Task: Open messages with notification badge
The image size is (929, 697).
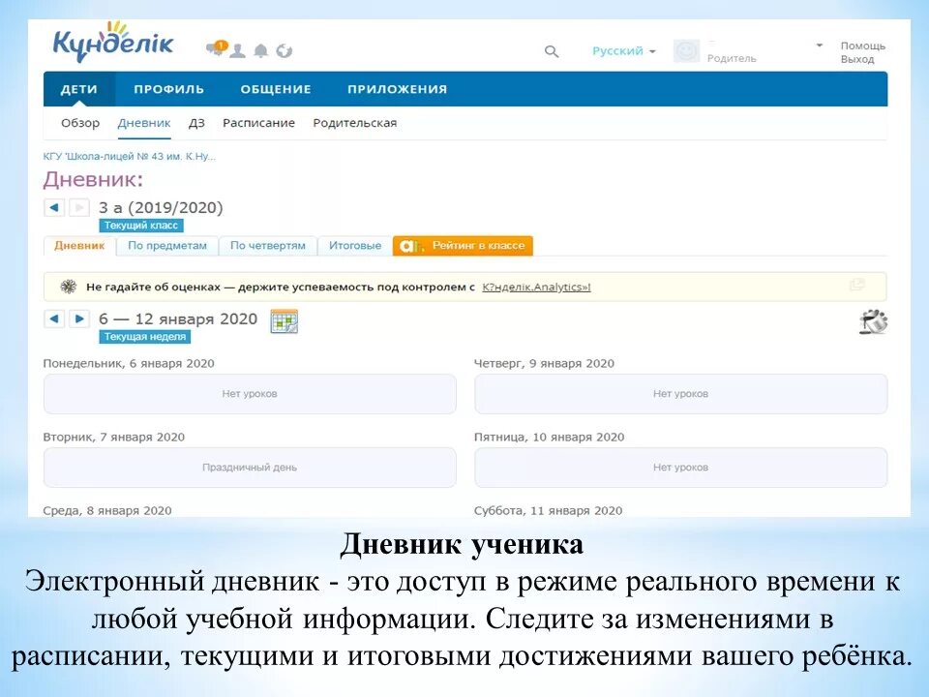Action: pos(214,46)
